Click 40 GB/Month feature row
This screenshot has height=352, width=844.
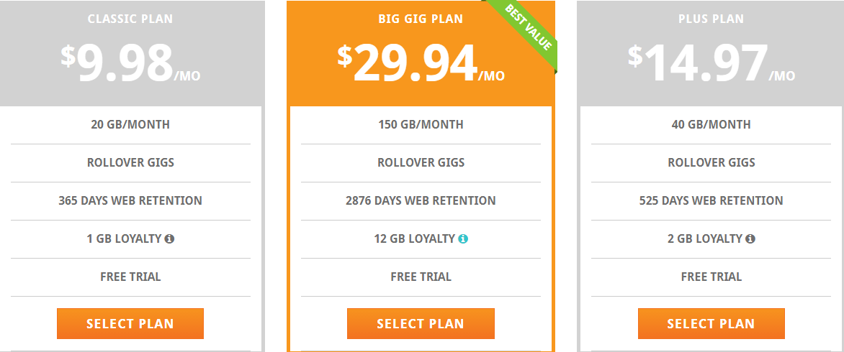coord(711,125)
